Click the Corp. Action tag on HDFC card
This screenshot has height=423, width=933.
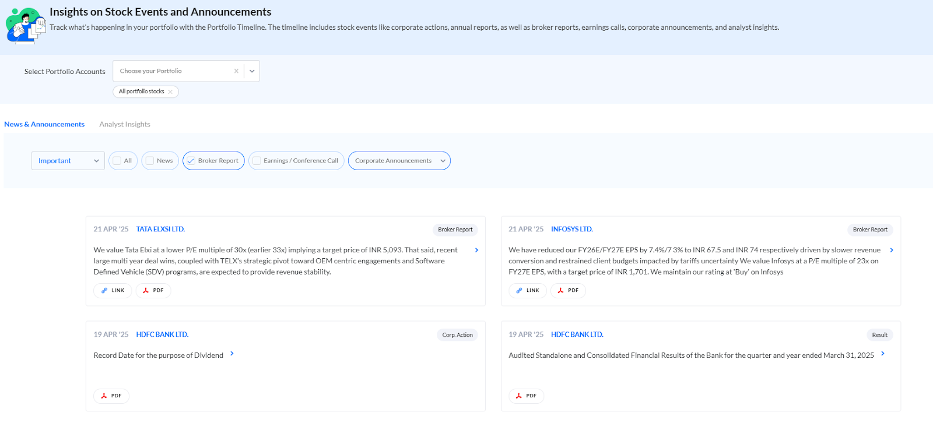click(x=457, y=335)
